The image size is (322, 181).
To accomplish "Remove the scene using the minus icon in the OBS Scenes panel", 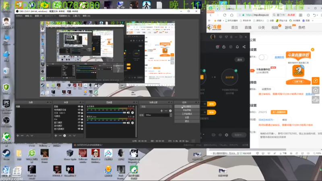I will pos(22,136).
